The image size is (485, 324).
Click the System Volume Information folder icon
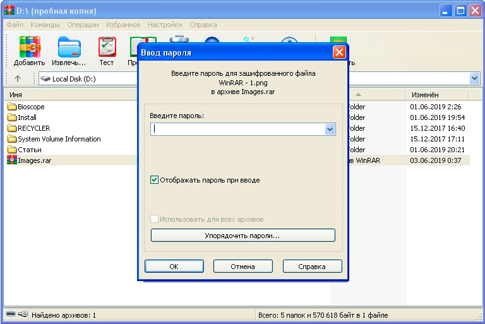[12, 139]
